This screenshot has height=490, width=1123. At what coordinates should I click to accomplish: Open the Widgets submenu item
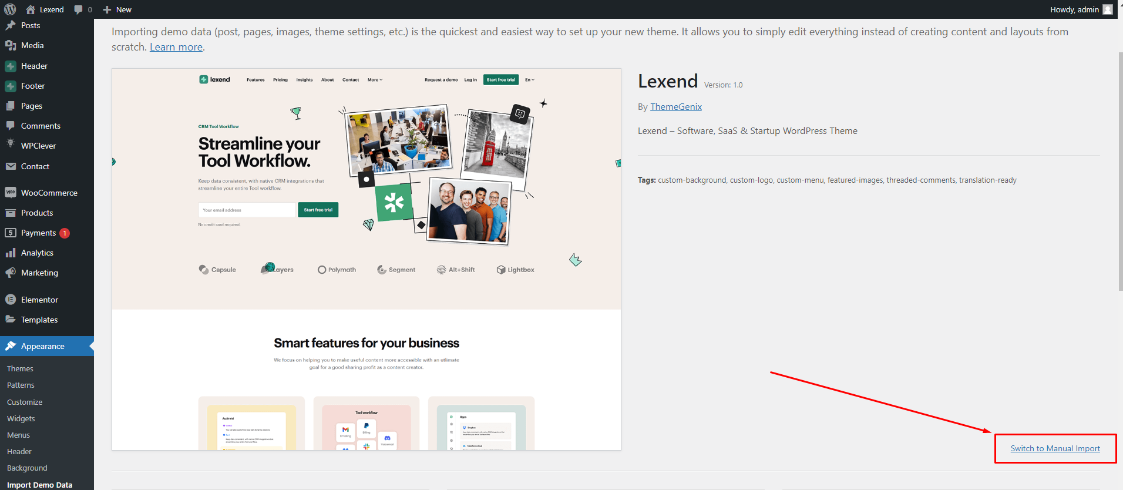[x=21, y=418]
